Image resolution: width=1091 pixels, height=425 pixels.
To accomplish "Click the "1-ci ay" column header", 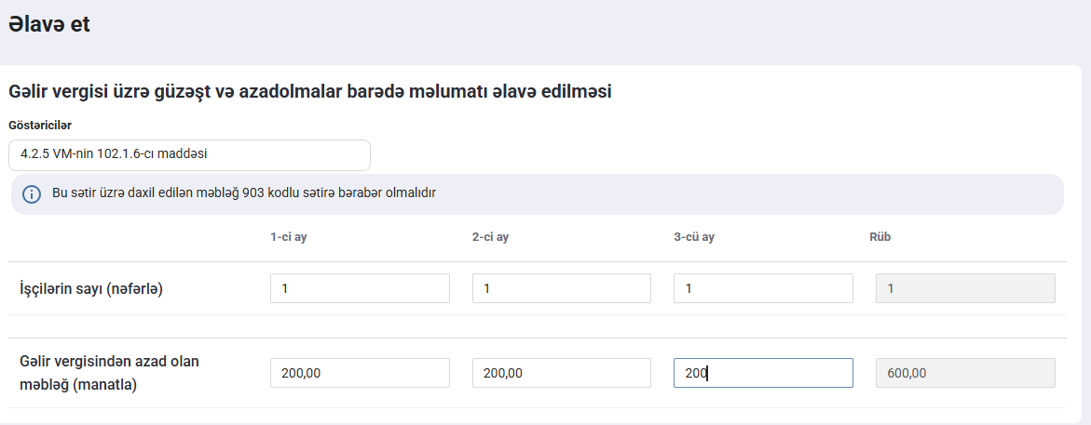I will [x=289, y=237].
